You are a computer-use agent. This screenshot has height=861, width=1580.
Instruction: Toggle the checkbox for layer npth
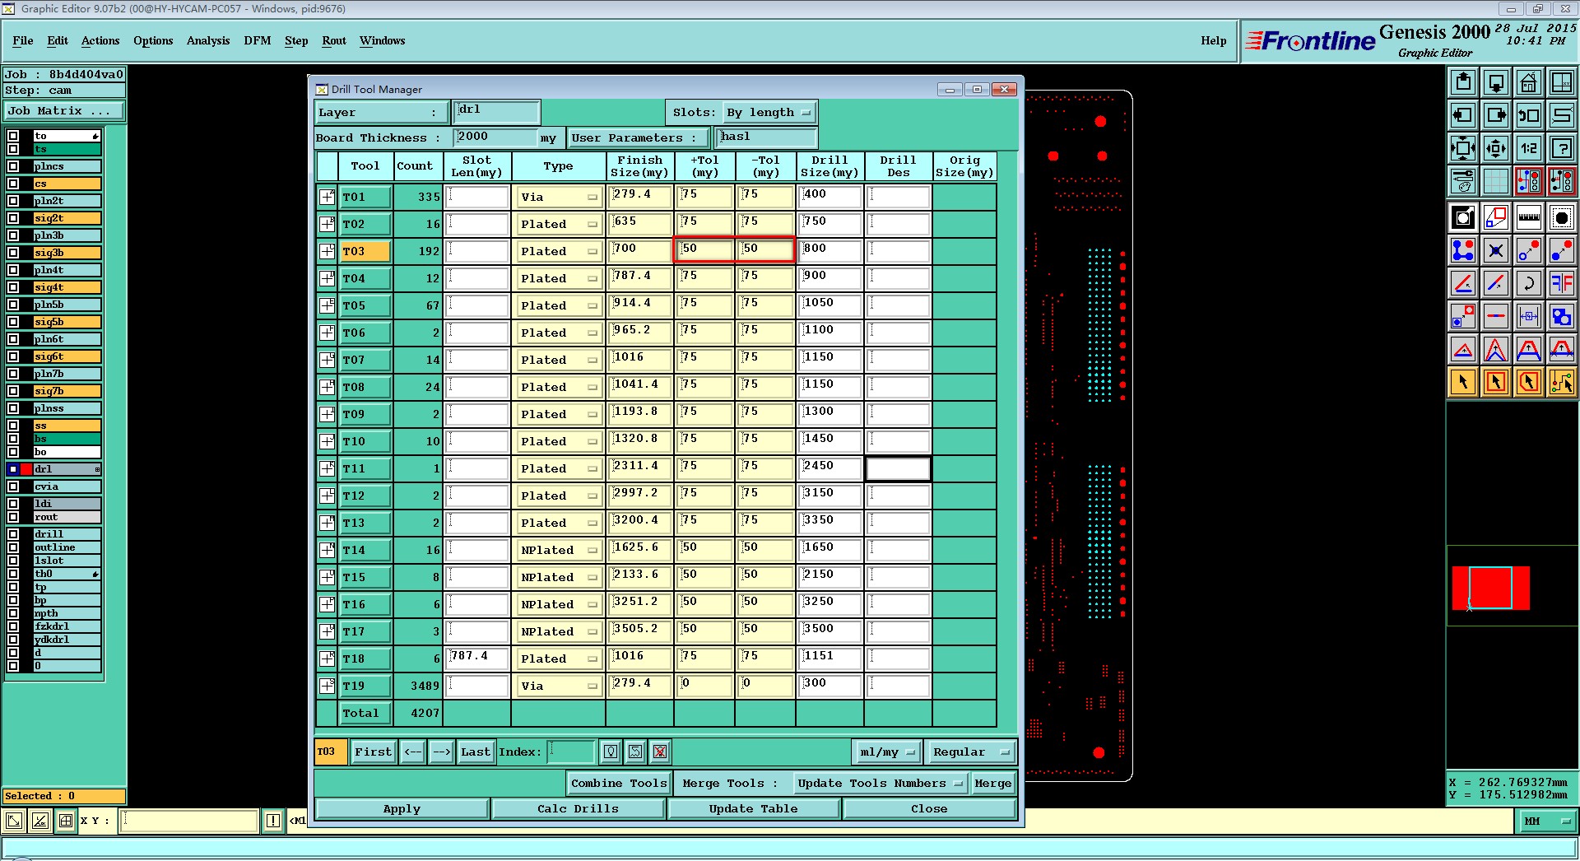coord(13,613)
